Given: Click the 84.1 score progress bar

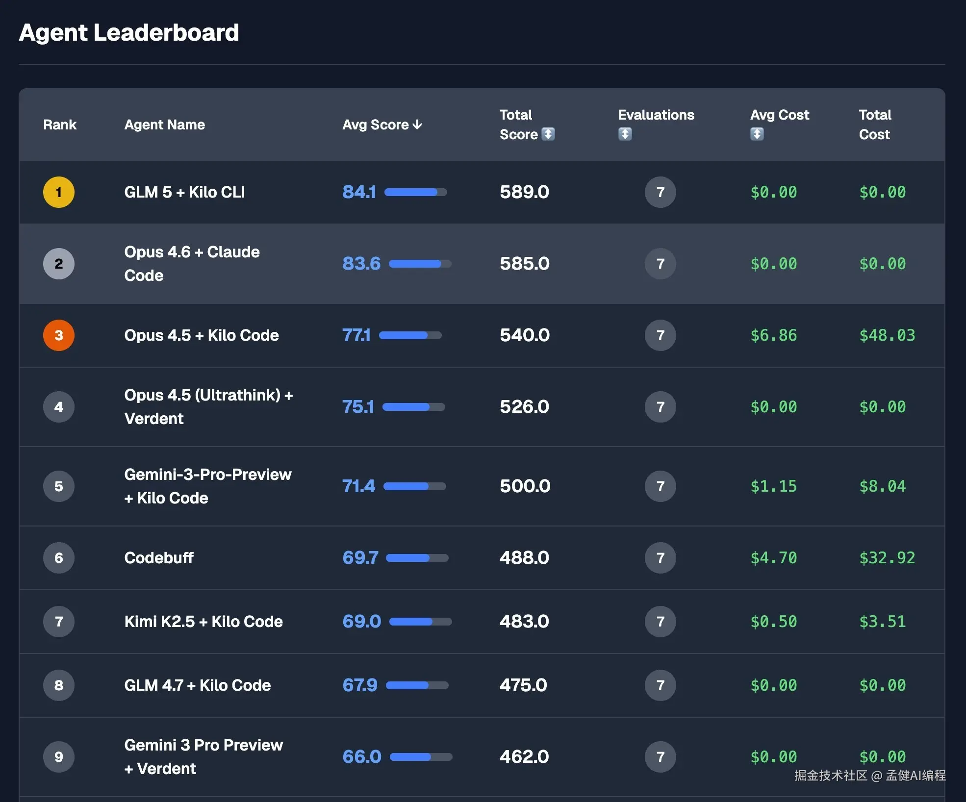Looking at the screenshot, I should [x=415, y=192].
